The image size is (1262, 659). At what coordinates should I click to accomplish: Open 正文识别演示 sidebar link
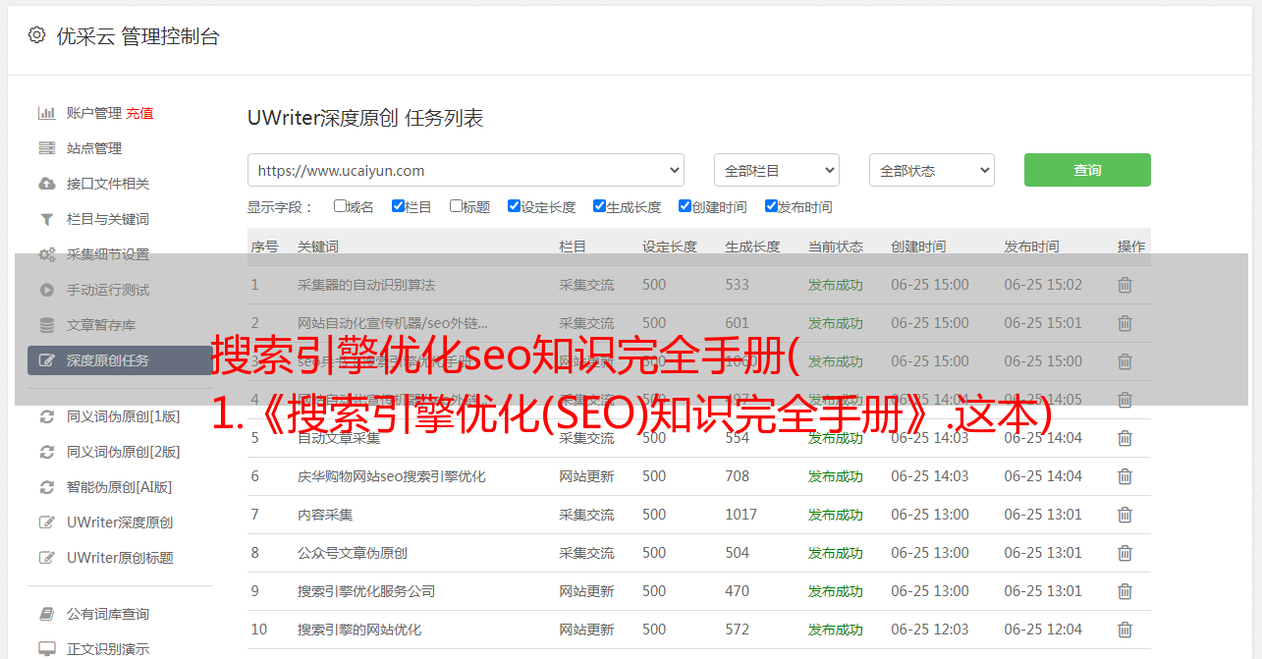108,649
